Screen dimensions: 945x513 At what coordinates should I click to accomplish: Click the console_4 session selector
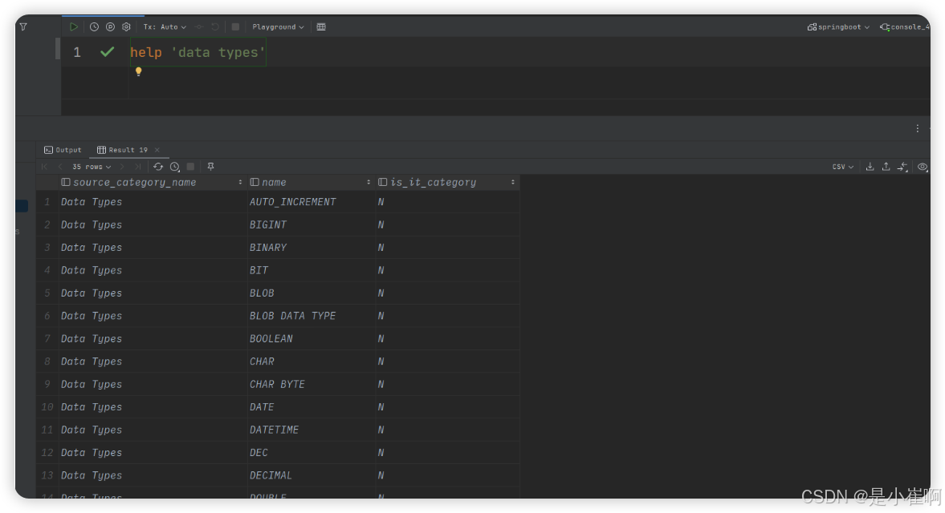tap(905, 27)
